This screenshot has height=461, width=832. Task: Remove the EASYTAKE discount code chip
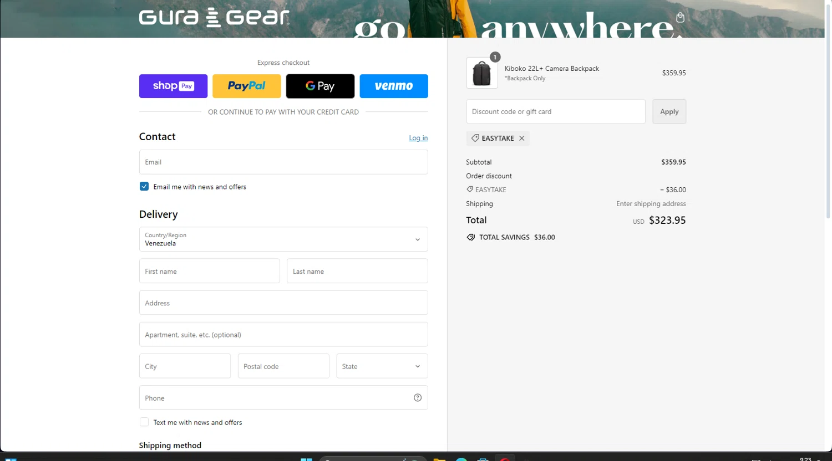[522, 139]
